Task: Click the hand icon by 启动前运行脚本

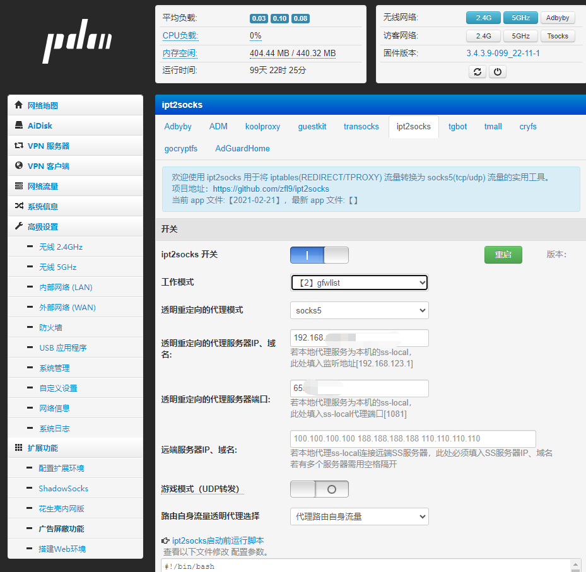Action: [x=165, y=540]
